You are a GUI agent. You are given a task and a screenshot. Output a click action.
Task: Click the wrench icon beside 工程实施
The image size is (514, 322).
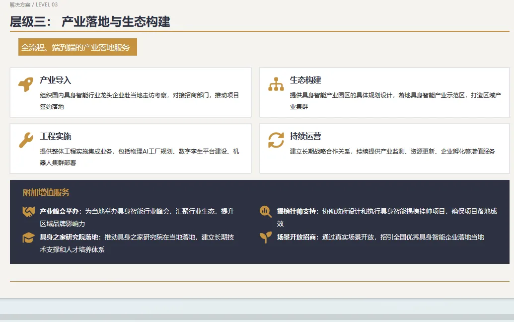25,140
